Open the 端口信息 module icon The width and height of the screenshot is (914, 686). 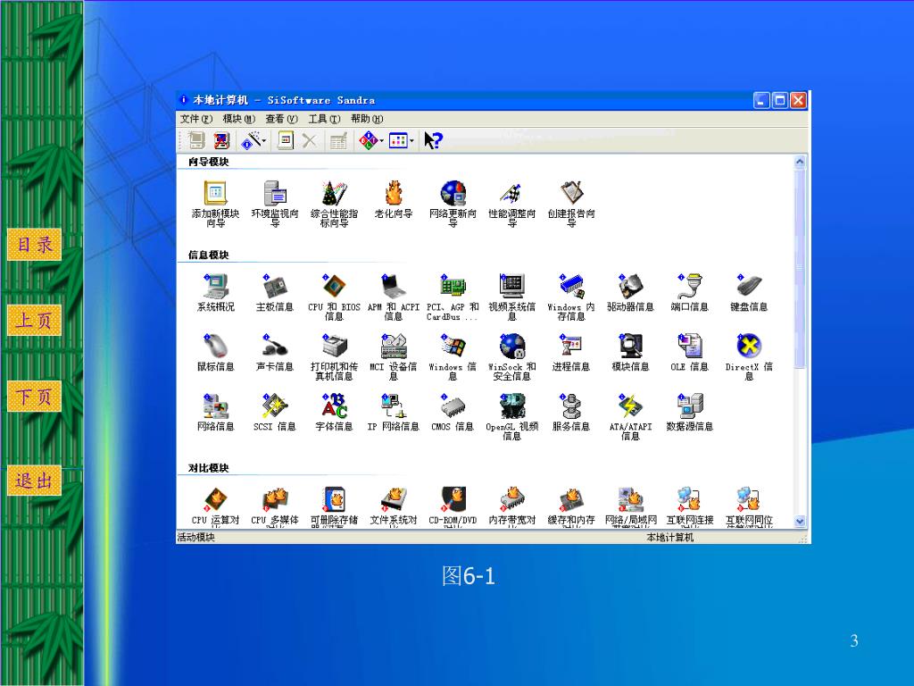(690, 287)
